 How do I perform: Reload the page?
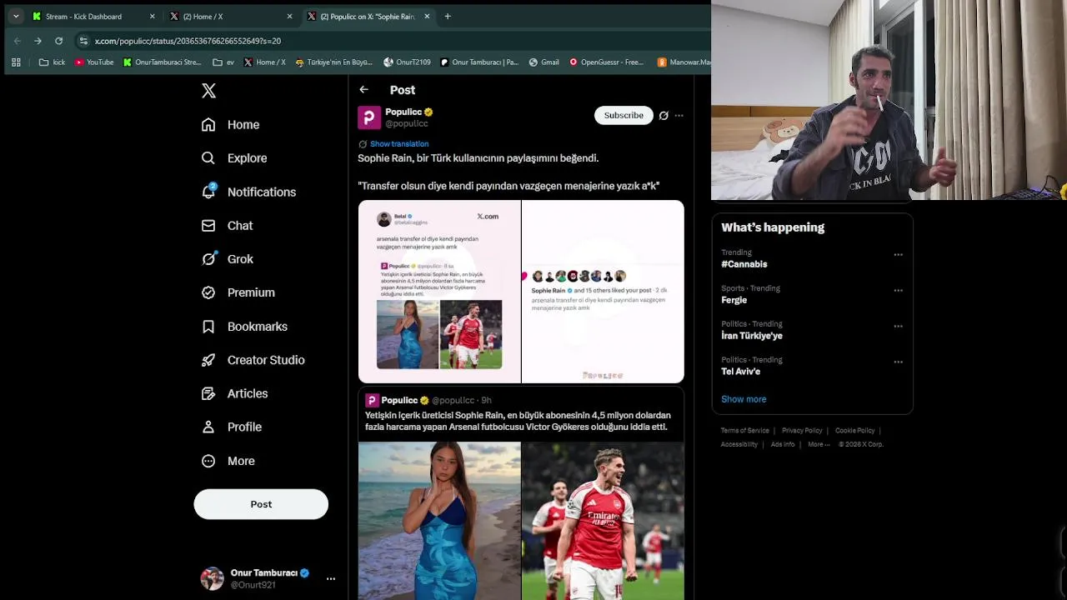tap(58, 40)
